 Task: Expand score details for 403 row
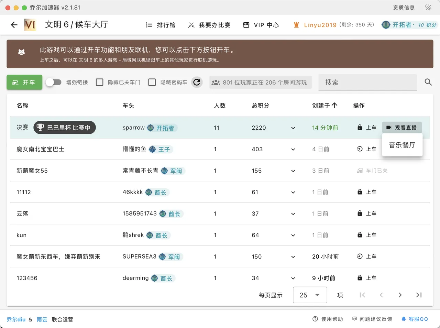click(x=293, y=149)
